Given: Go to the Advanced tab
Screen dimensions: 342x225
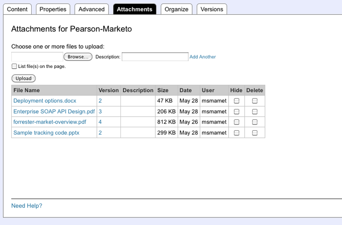Looking at the screenshot, I should (91, 9).
